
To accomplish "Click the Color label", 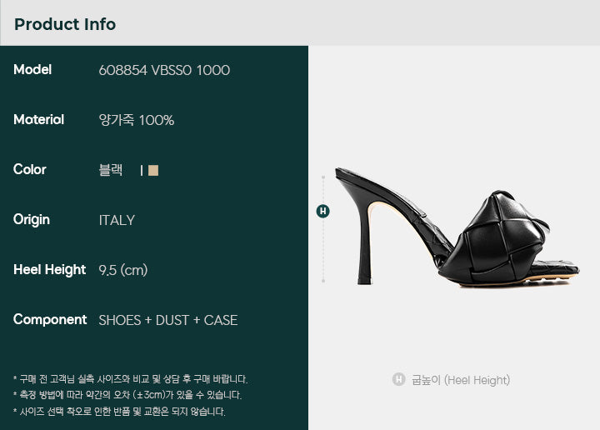I will pyautogui.click(x=30, y=170).
